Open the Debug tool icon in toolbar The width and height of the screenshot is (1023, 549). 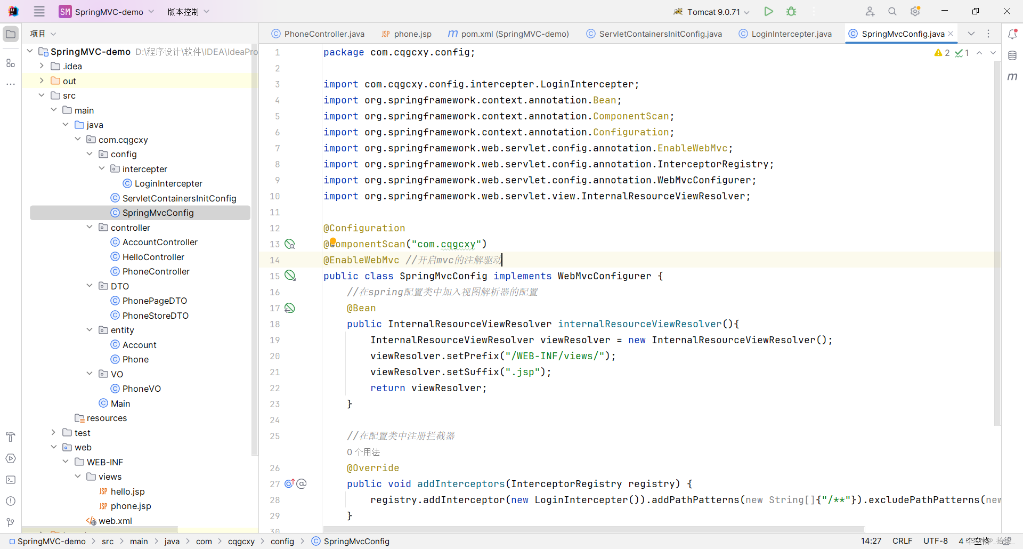pos(791,11)
